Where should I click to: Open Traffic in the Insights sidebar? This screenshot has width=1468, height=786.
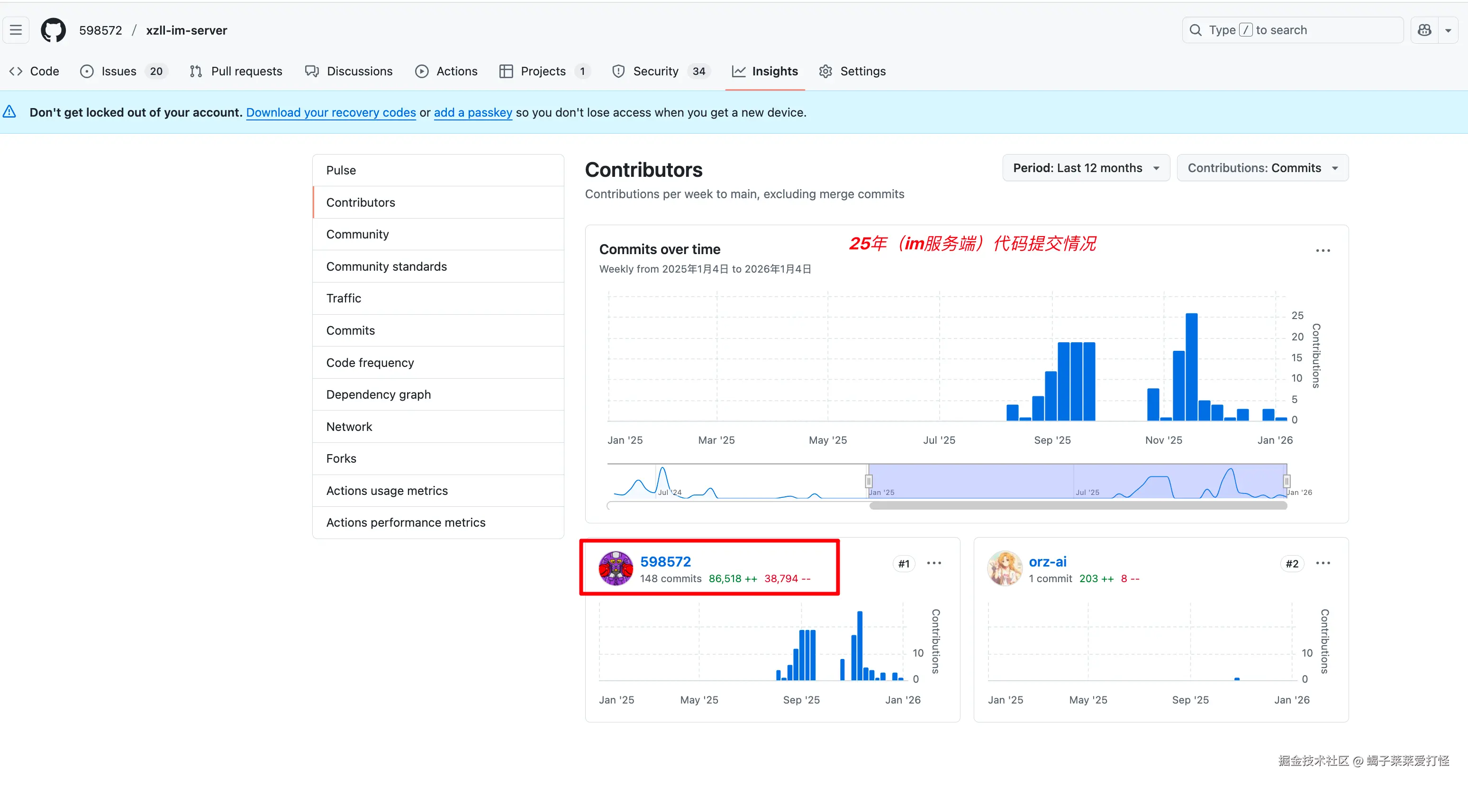[x=344, y=298]
